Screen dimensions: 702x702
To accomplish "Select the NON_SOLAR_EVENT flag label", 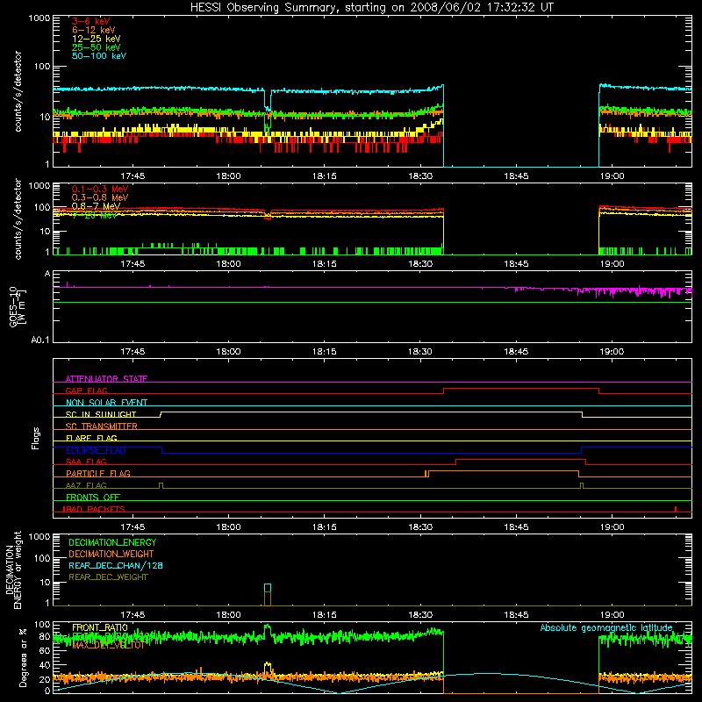I will pos(106,403).
